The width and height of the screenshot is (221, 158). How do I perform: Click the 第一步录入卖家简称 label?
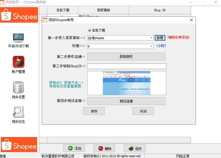coord(67,38)
